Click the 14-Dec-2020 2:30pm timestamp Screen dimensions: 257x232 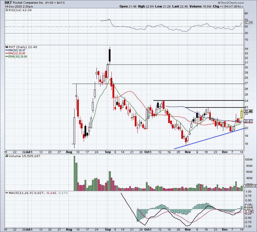click(x=19, y=7)
